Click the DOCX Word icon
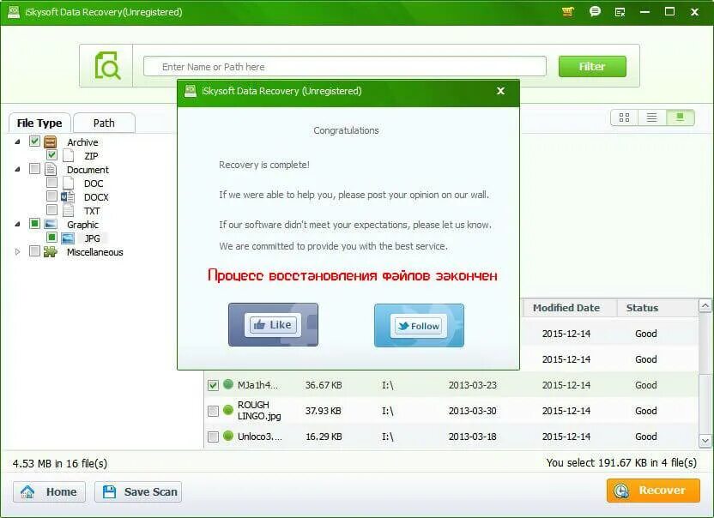Image resolution: width=714 pixels, height=518 pixels. (x=68, y=196)
